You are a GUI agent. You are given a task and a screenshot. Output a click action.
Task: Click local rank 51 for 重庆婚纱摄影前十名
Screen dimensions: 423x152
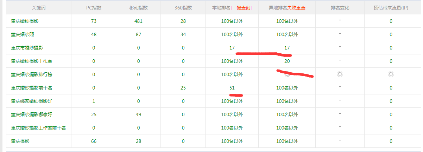click(232, 88)
